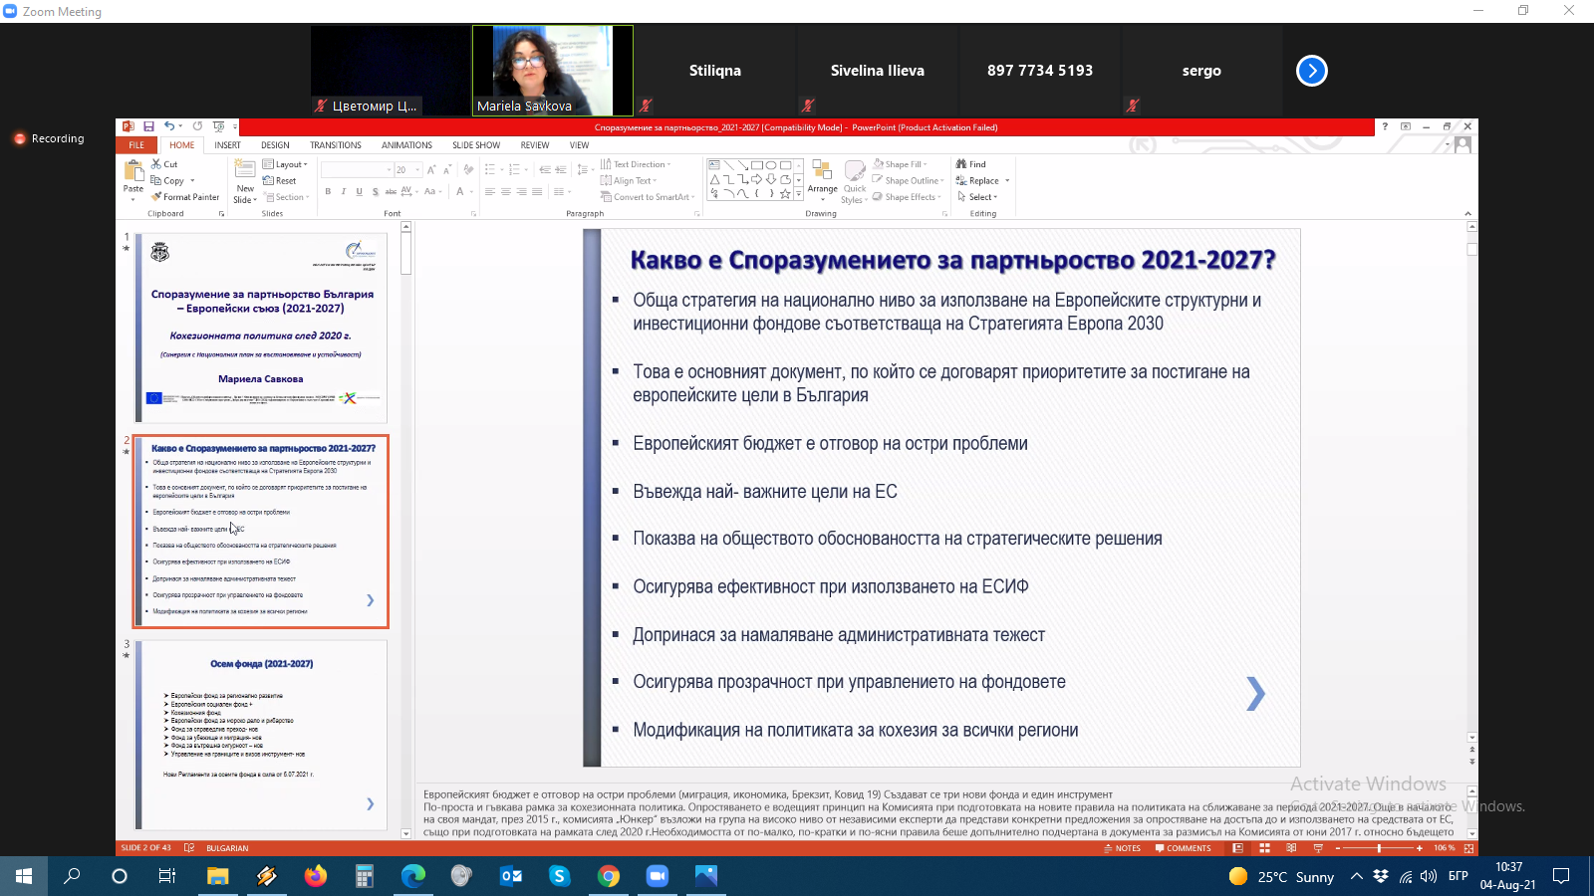This screenshot has height=896, width=1594.
Task: Open the Shape Outline dropdown
Action: (x=908, y=181)
